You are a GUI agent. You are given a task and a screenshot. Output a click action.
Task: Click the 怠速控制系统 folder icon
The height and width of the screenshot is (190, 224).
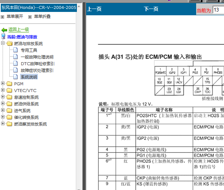9,97
